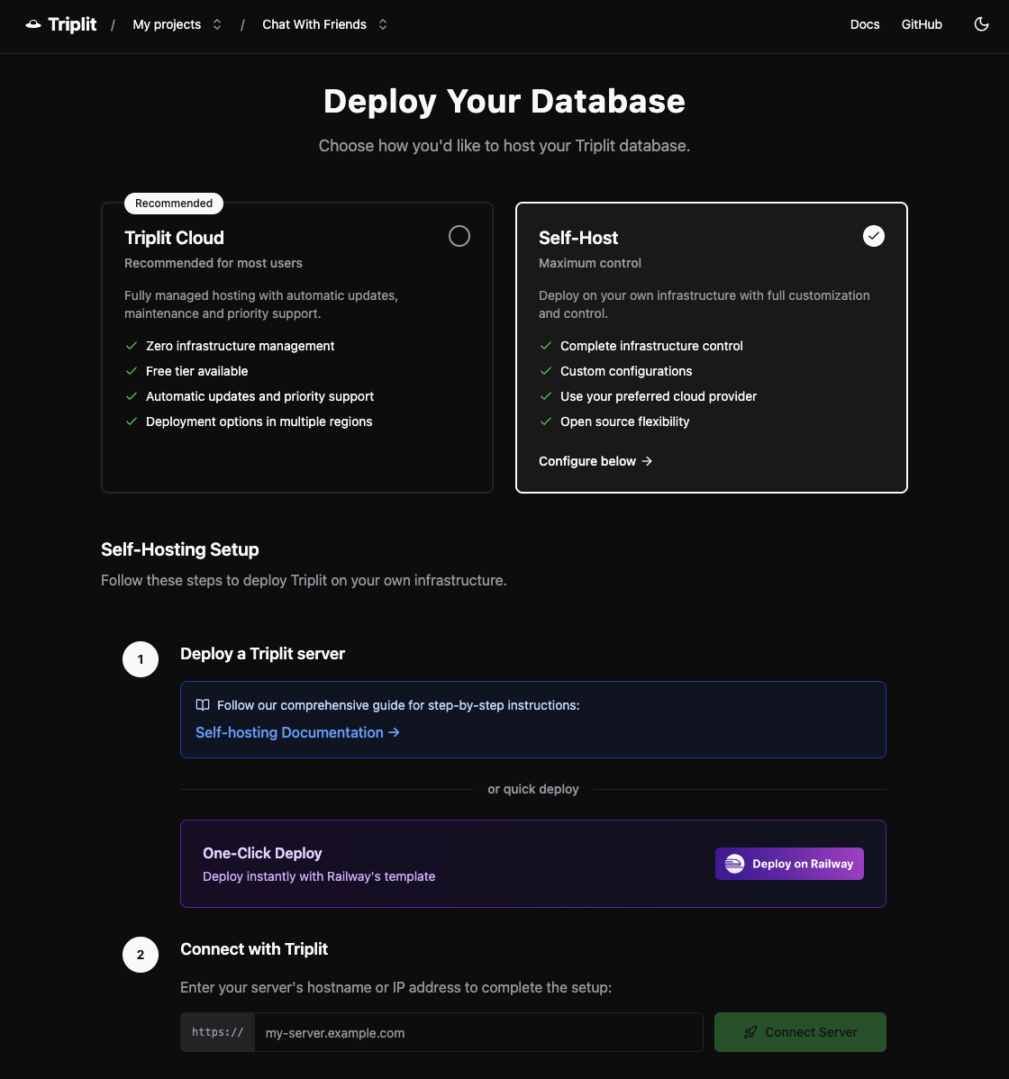The image size is (1009, 1079).
Task: Click the 'Maximum control' subtitle
Action: click(590, 263)
